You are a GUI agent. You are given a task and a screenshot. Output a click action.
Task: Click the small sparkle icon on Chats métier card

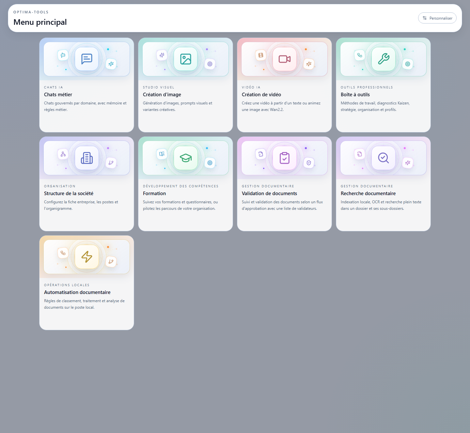(111, 64)
